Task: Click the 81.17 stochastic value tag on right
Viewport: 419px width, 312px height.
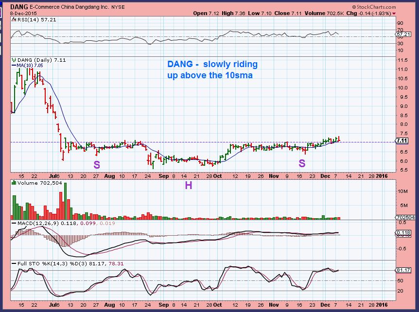Action: pos(403,270)
